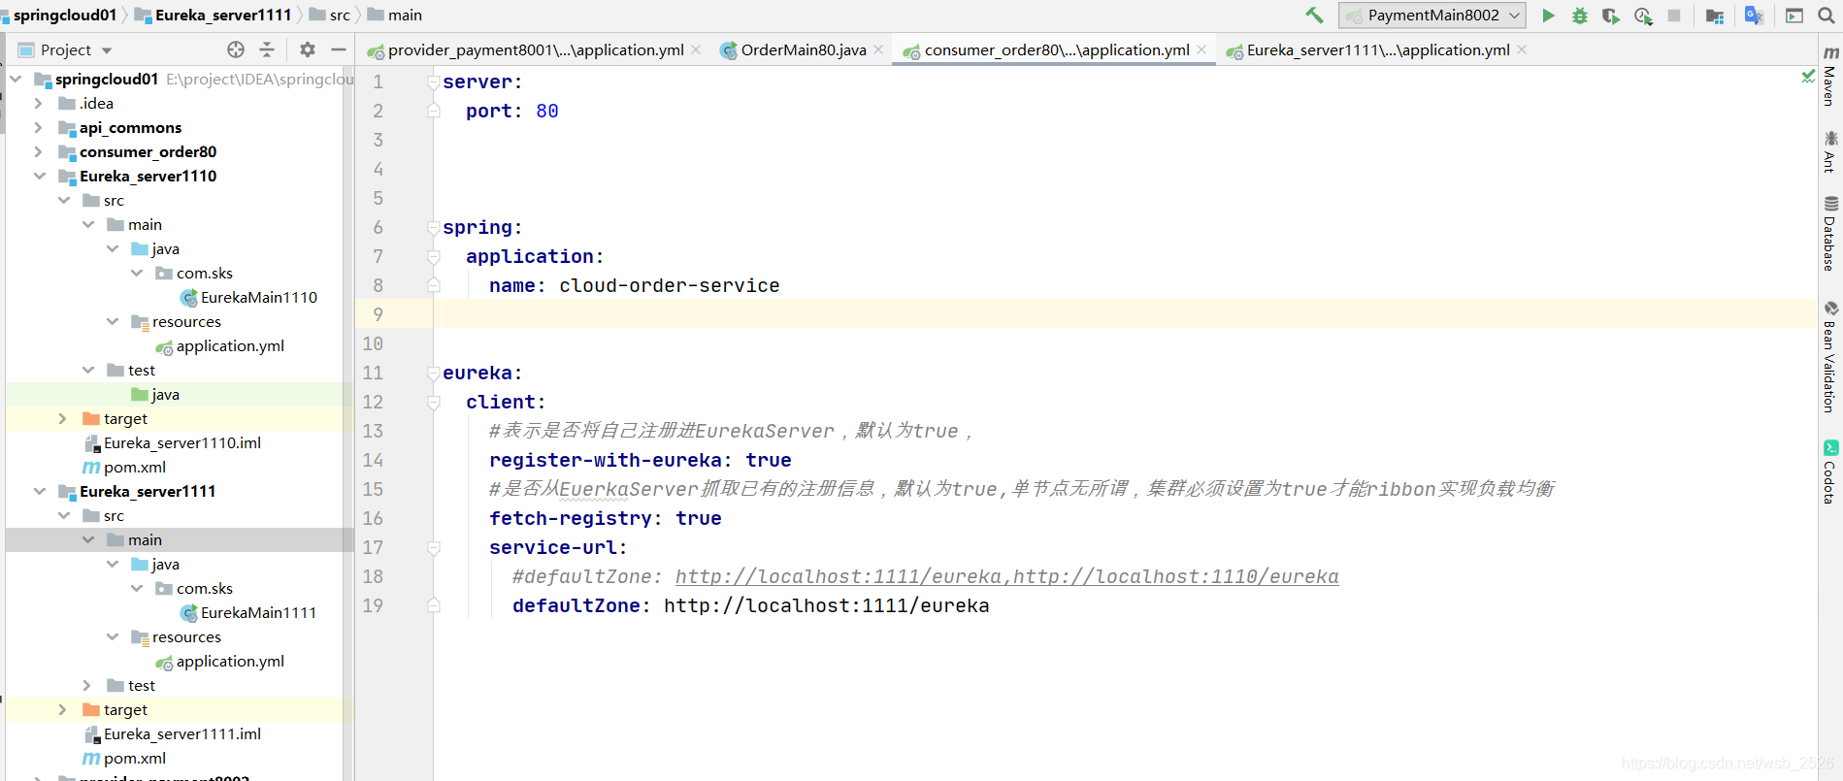Start debugging with the bug icon

click(x=1580, y=16)
